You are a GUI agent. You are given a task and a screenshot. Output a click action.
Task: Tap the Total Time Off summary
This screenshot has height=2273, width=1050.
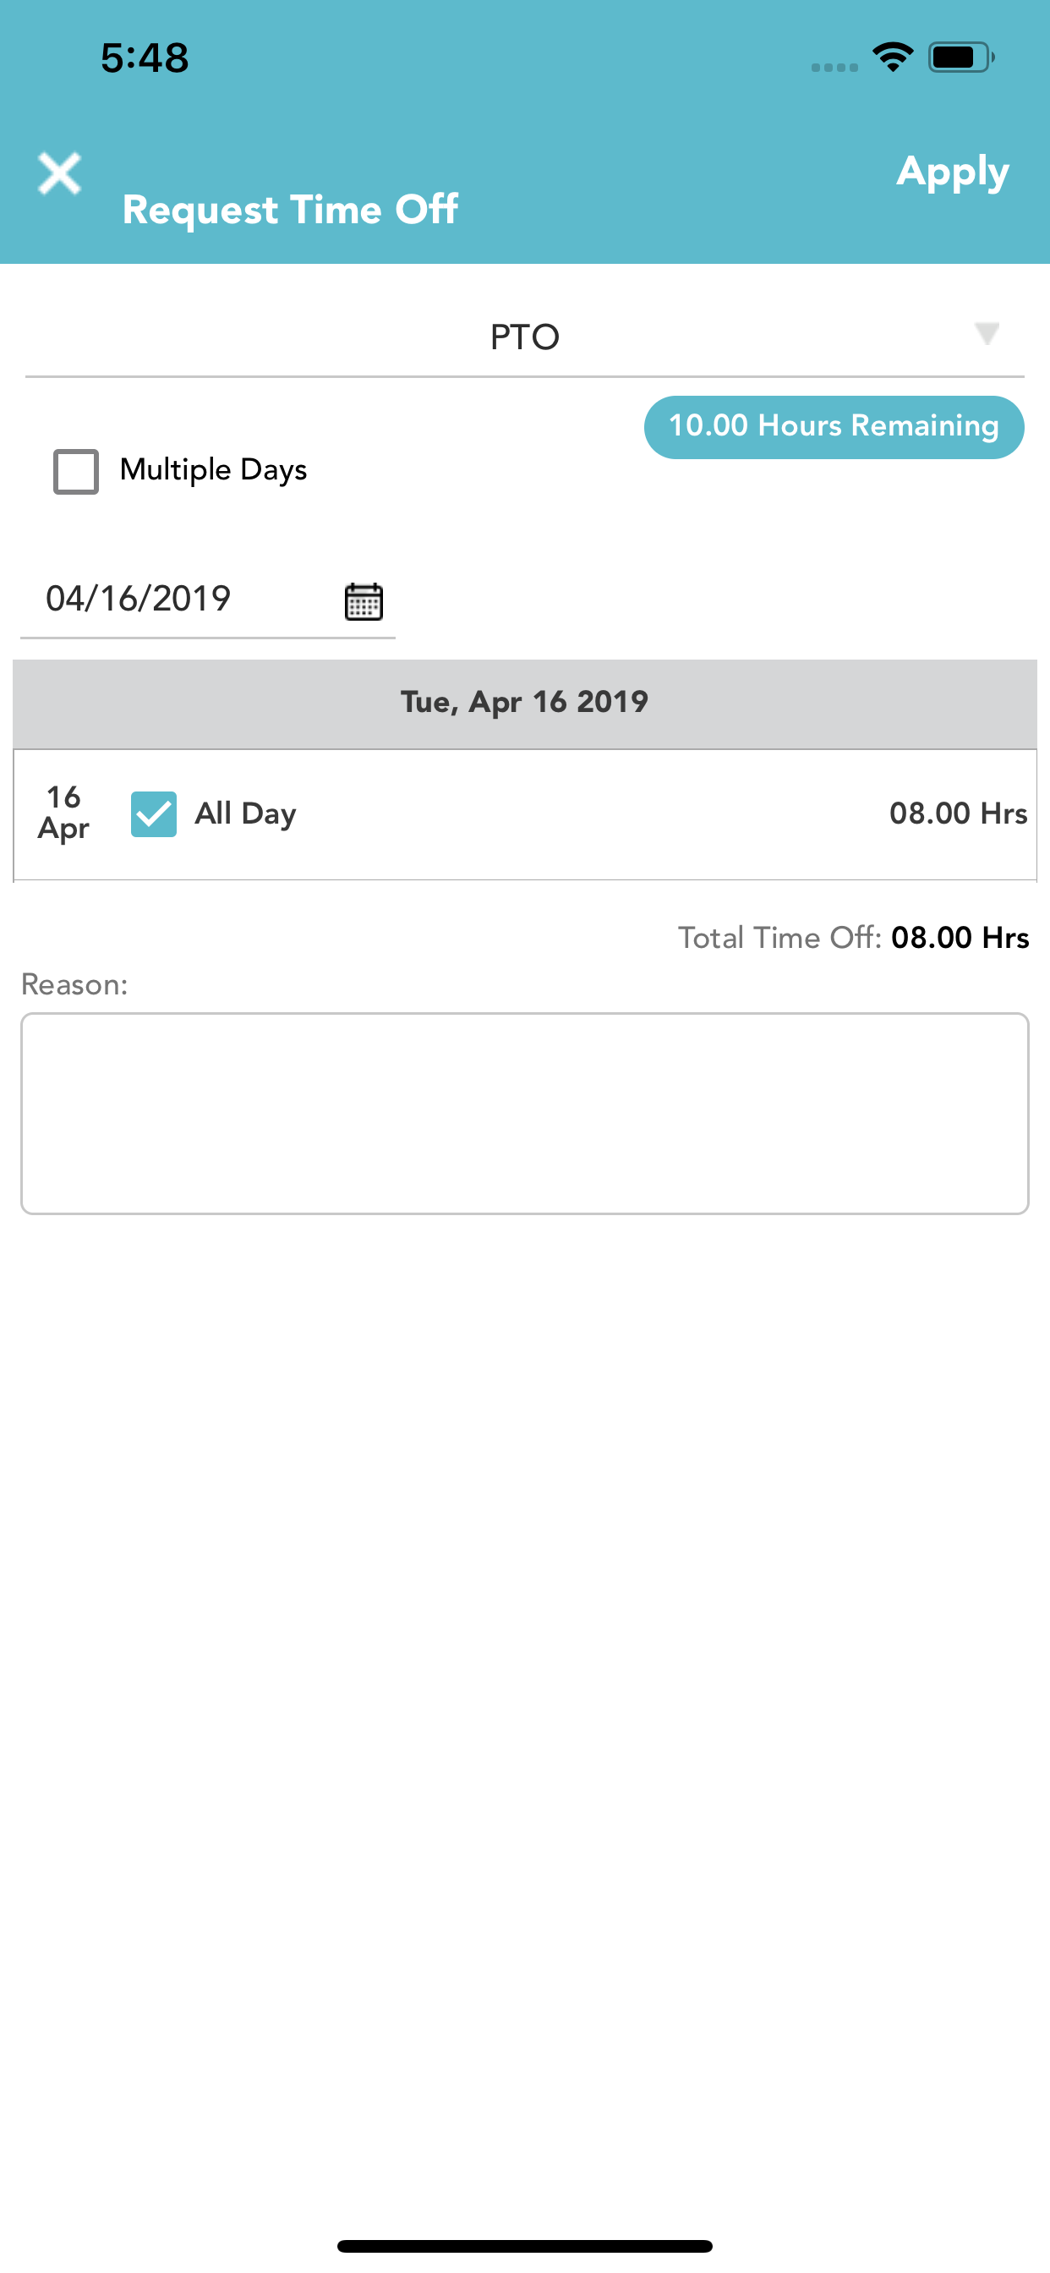point(853,938)
